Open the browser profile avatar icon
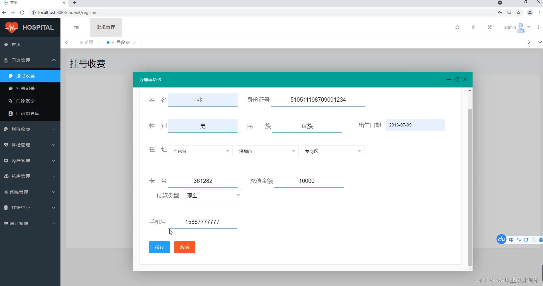The image size is (543, 286). click(x=530, y=13)
